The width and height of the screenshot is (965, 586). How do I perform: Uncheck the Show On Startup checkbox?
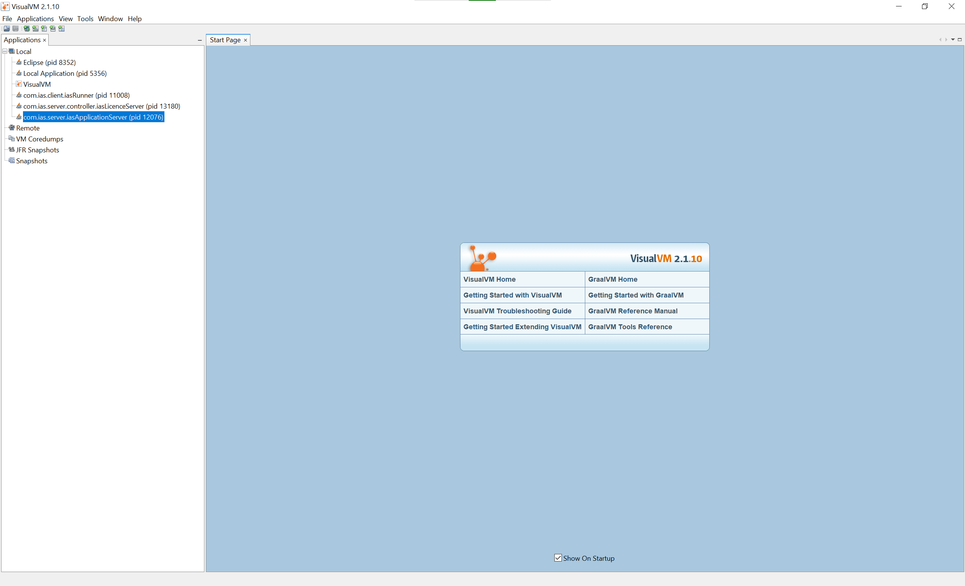pos(558,558)
